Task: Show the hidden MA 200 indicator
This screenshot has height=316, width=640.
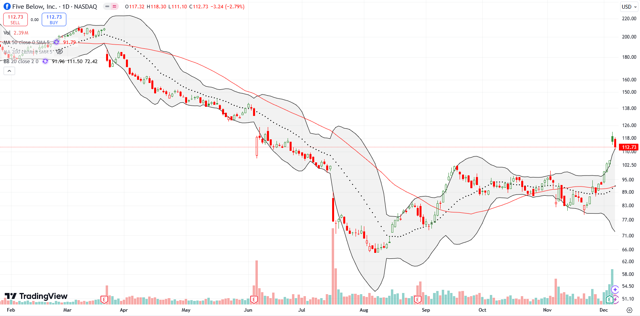Action: [x=60, y=52]
